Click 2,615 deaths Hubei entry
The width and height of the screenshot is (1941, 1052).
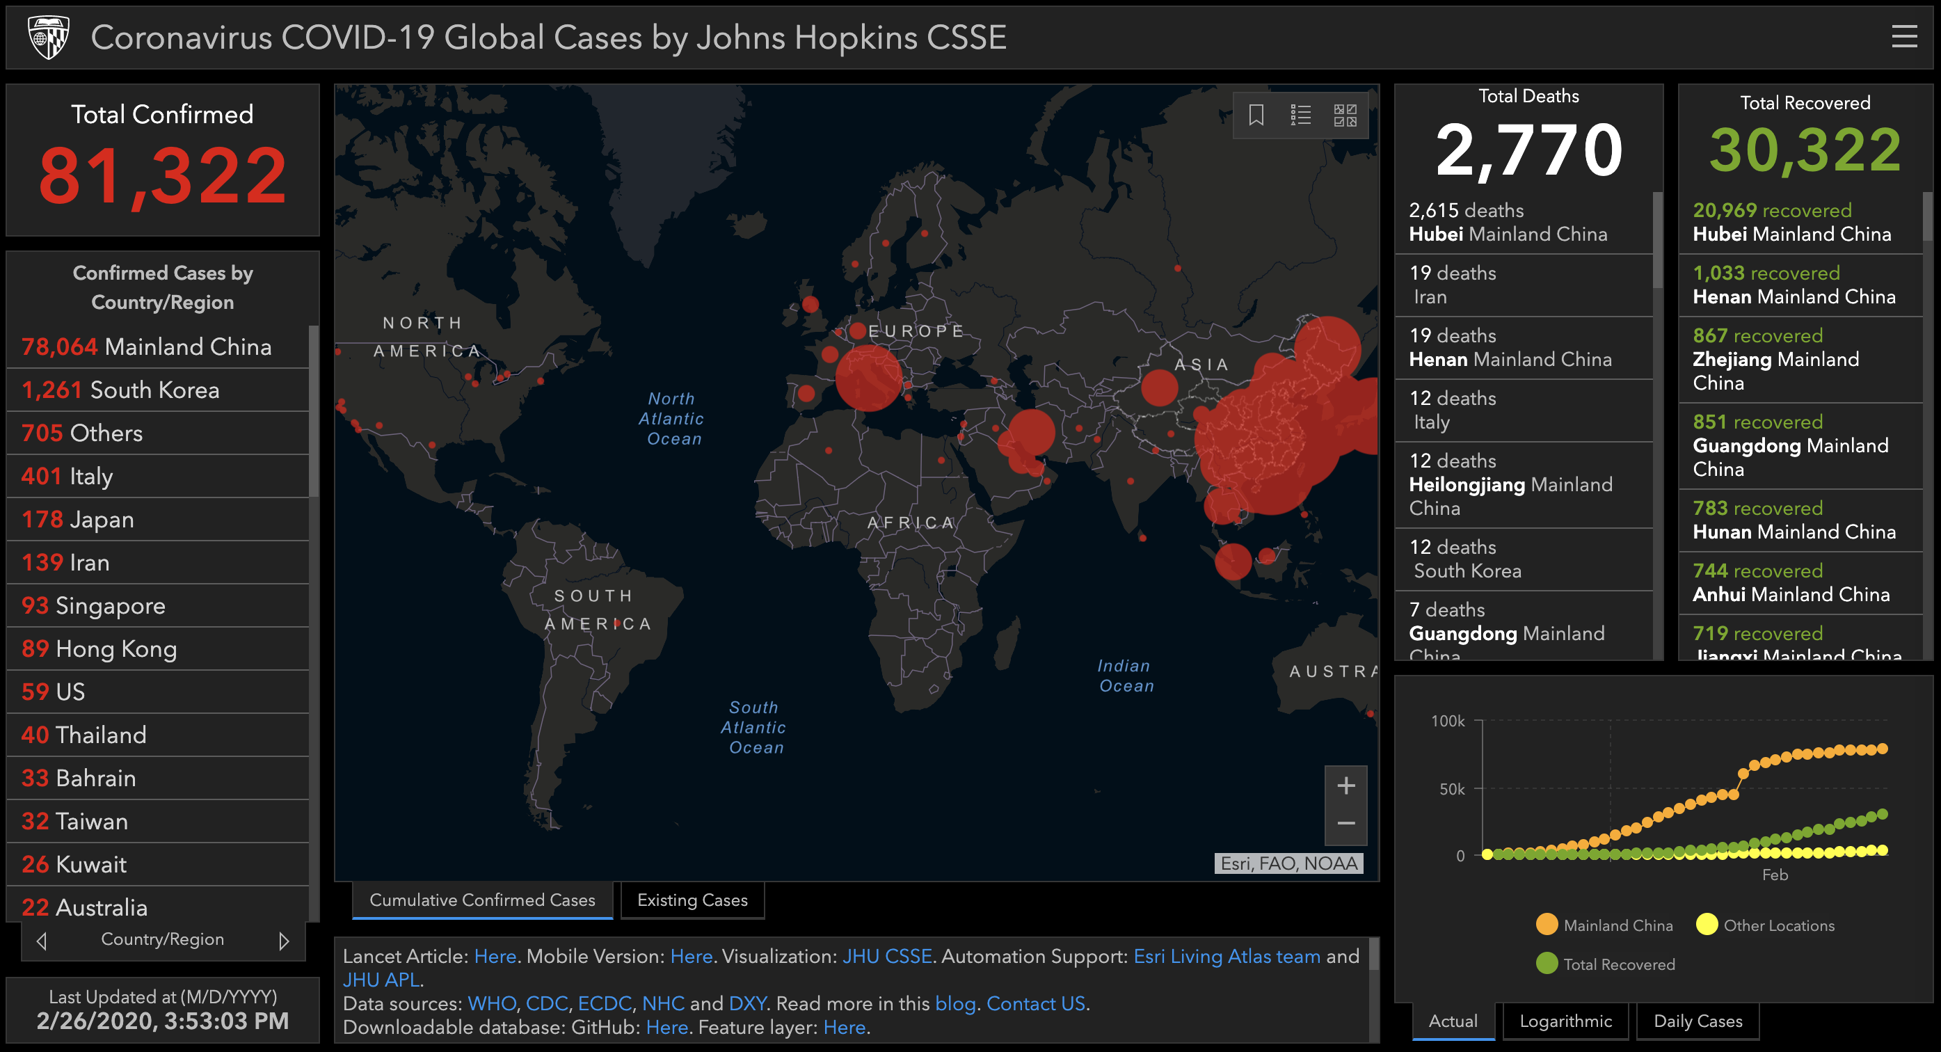click(x=1524, y=223)
